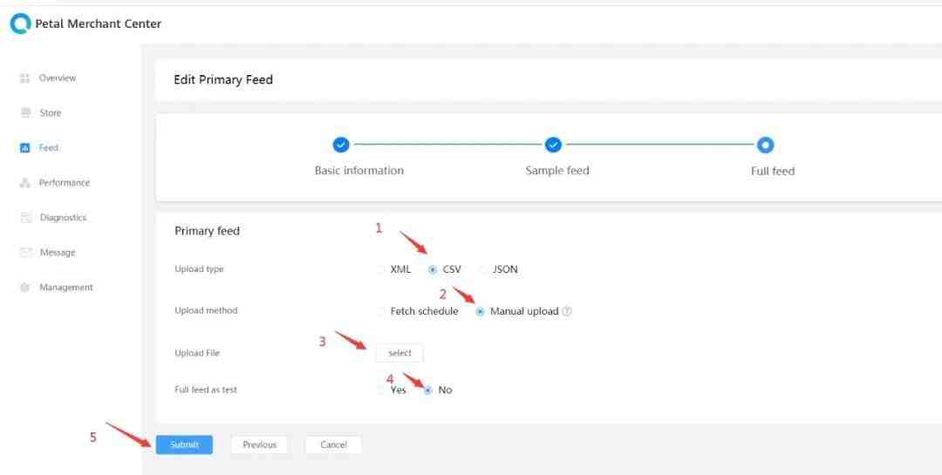
Task: Select the Feed sidebar icon
Action: (24, 147)
